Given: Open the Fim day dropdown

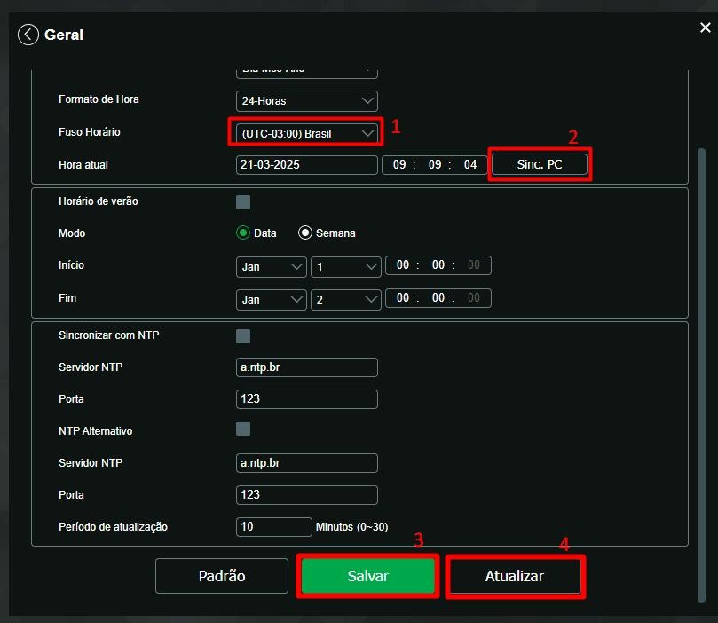Looking at the screenshot, I should pyautogui.click(x=346, y=300).
